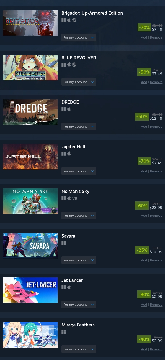Click the Windows icon under Brigador: Up-Armored Edition

[x=63, y=20]
